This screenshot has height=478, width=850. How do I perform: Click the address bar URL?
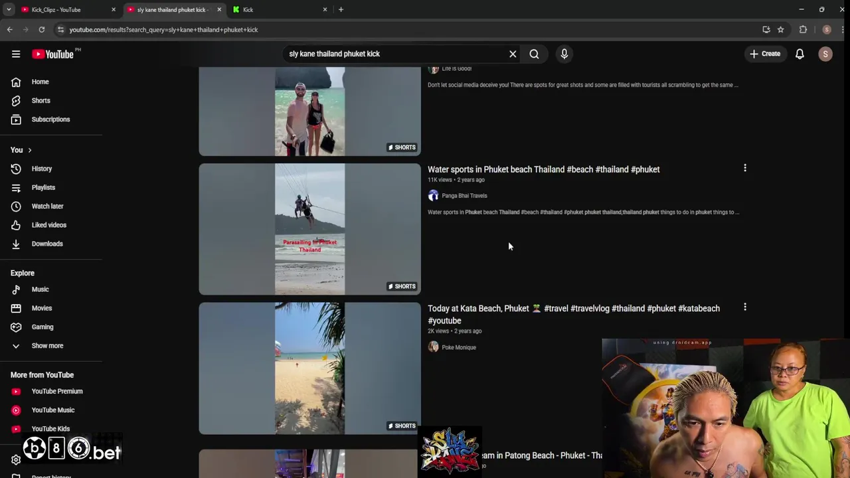tap(163, 29)
